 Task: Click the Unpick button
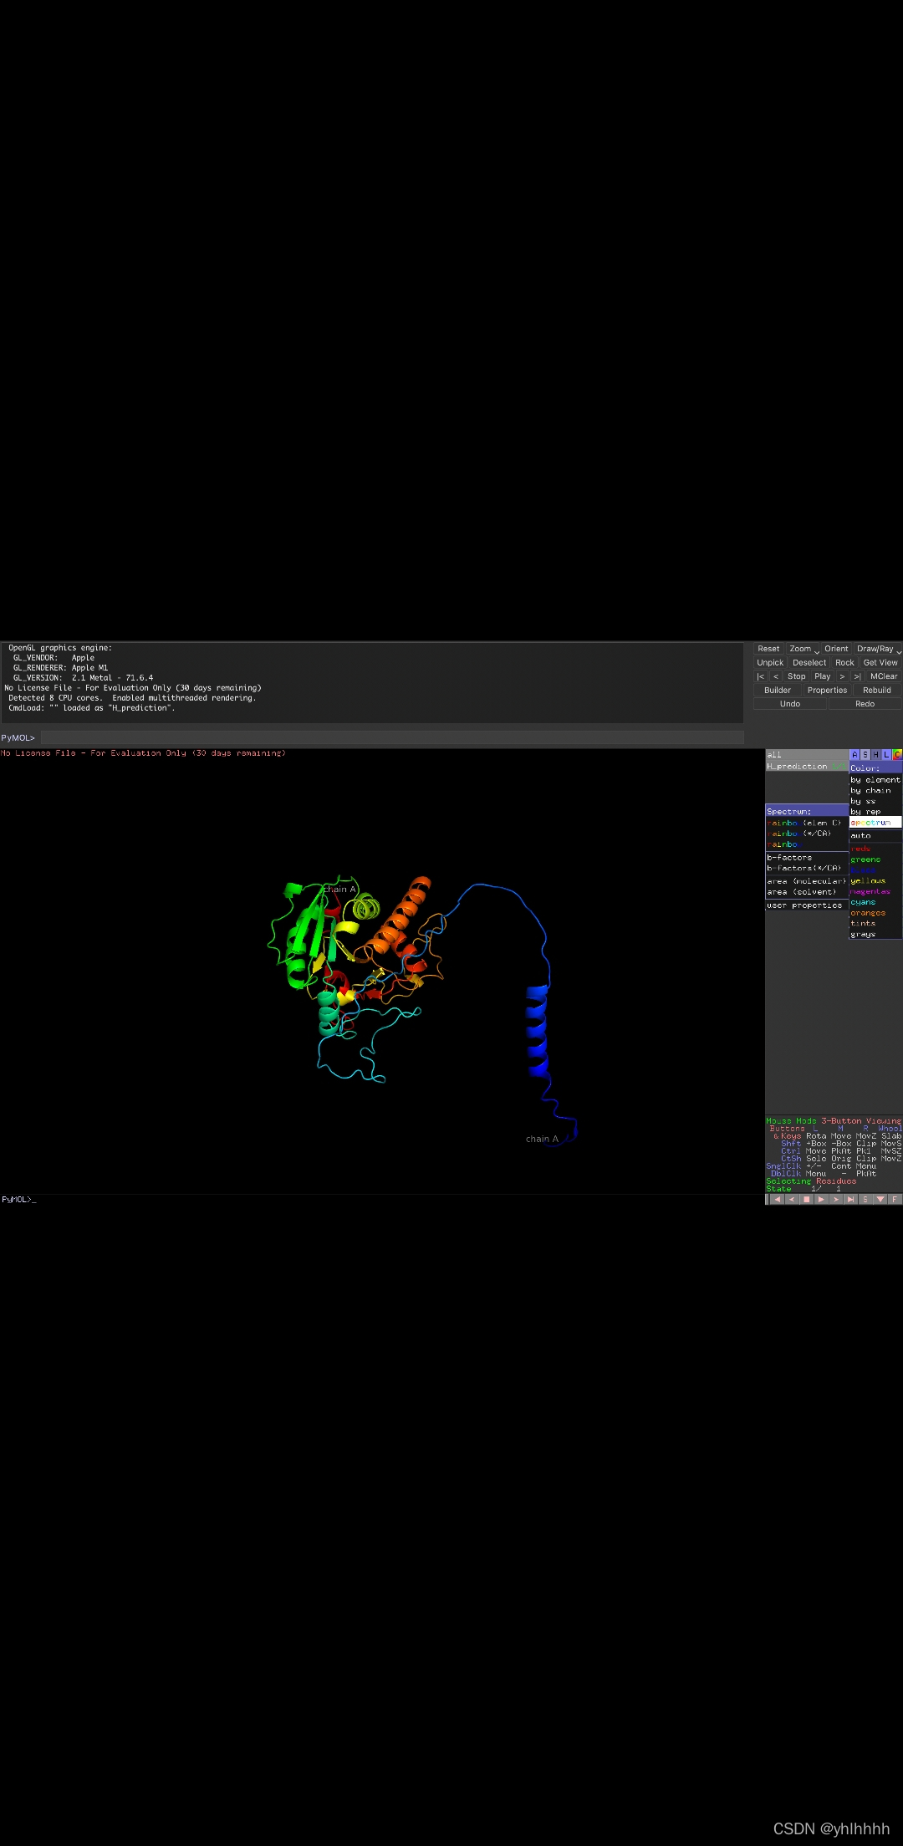click(770, 662)
